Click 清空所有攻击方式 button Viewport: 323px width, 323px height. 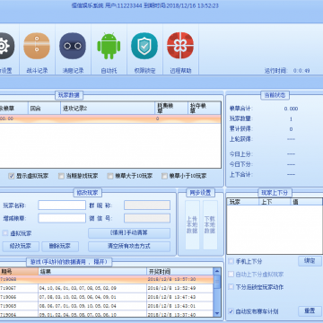tap(129, 247)
